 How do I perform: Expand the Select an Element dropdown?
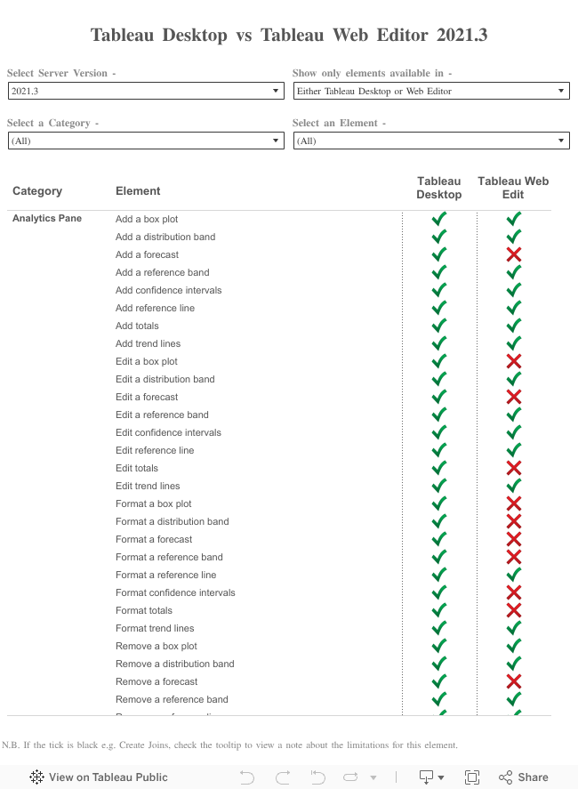[431, 141]
